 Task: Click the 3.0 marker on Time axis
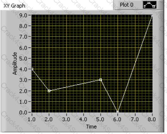[66, 119]
